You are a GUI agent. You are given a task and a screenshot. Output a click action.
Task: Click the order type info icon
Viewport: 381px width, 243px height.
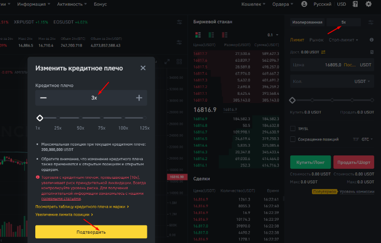(x=372, y=40)
